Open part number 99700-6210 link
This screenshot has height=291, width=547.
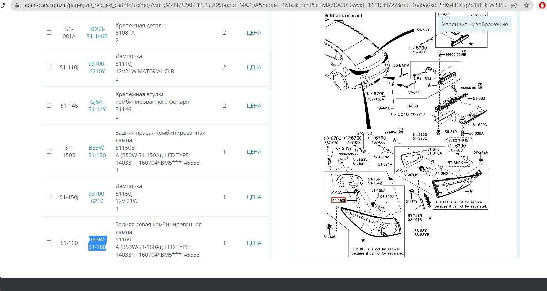97,197
